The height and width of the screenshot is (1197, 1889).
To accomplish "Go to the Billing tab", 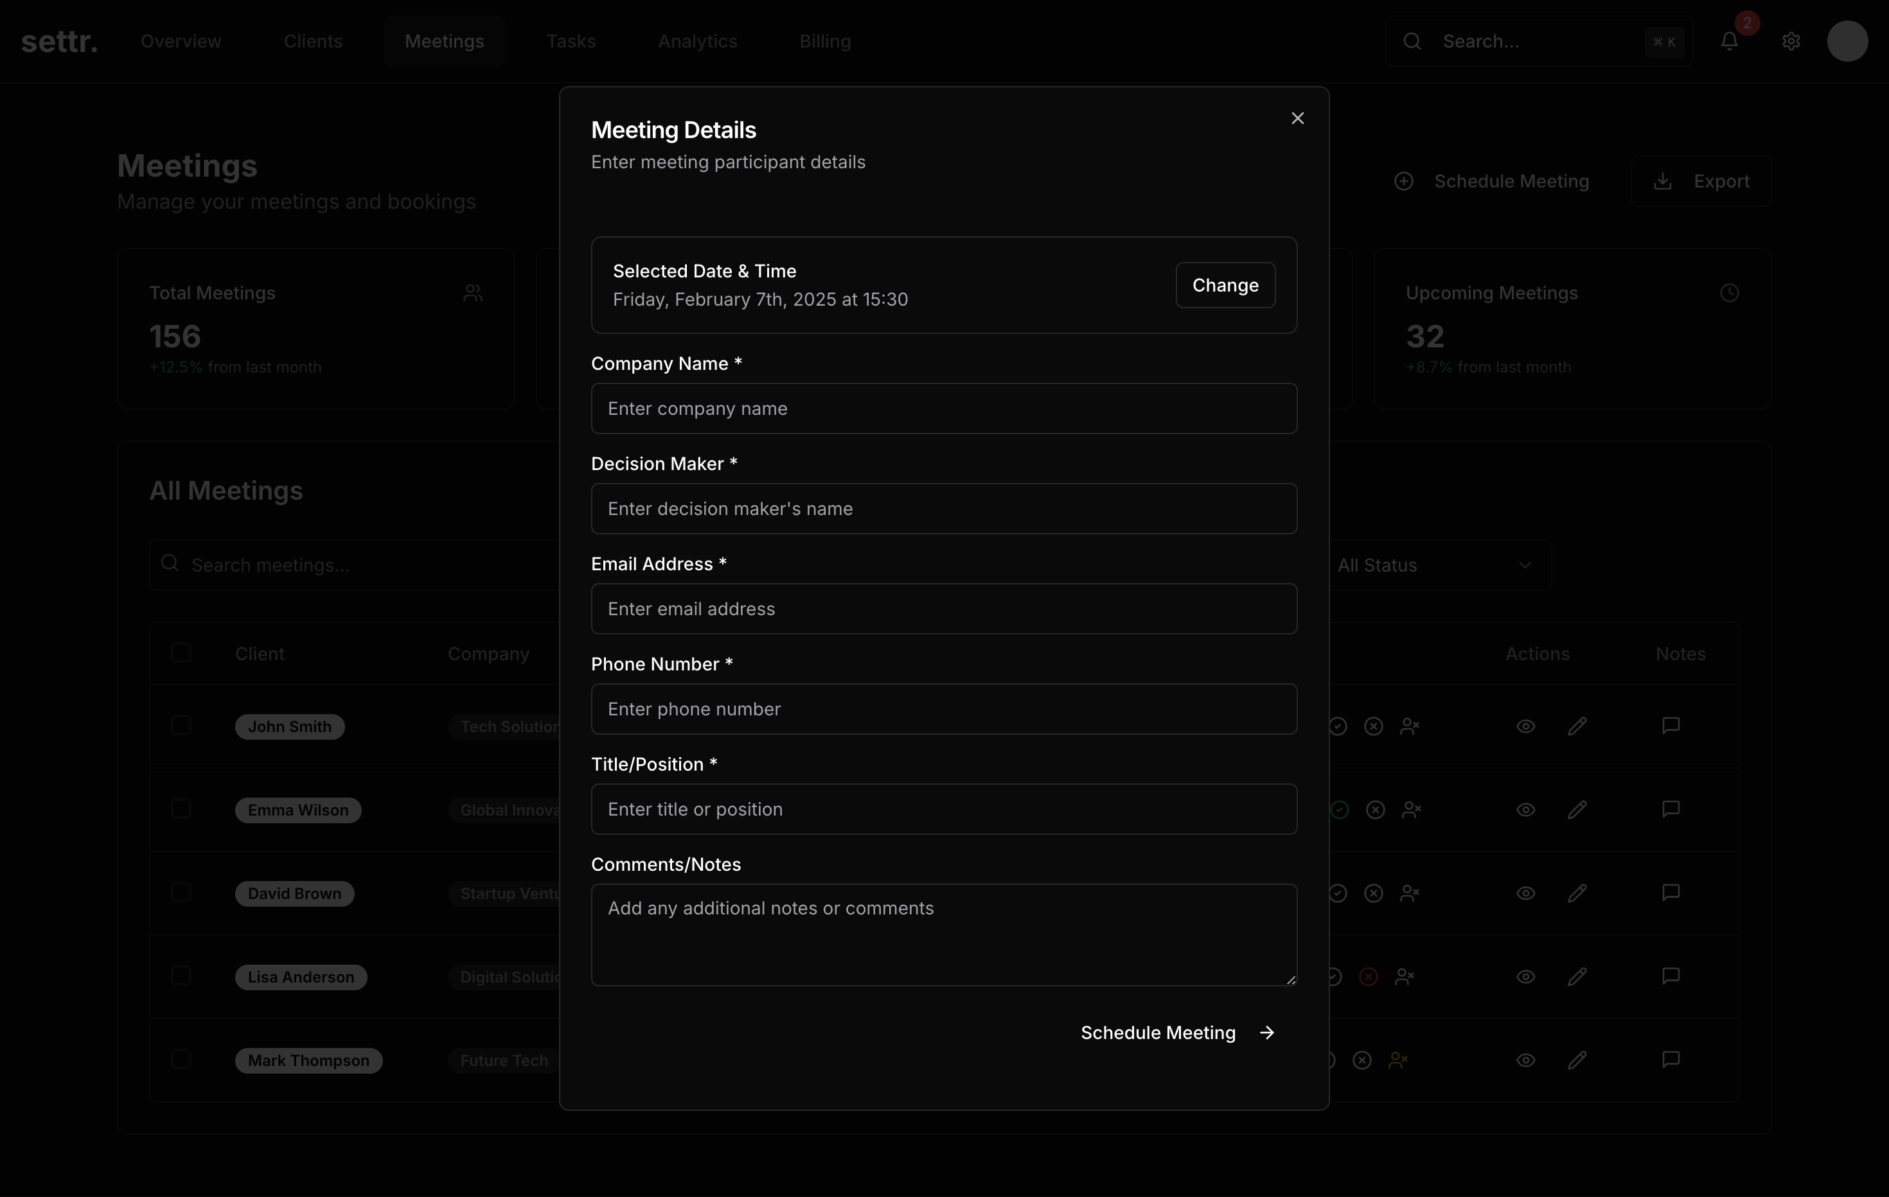I will click(x=825, y=42).
